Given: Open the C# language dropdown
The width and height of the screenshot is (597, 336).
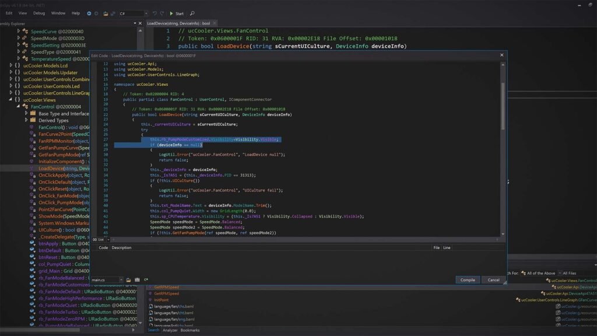Looking at the screenshot, I should [x=133, y=13].
